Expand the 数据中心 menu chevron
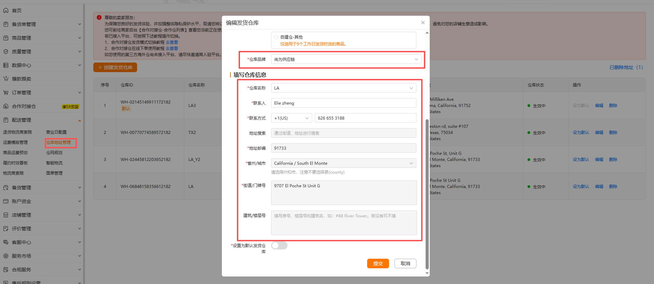The height and width of the screenshot is (284, 654). 80,65
